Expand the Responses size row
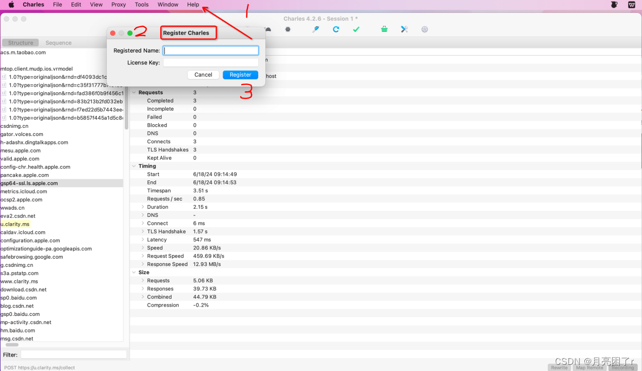The width and height of the screenshot is (642, 371). pos(143,289)
